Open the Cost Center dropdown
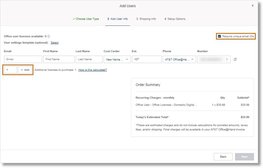This screenshot has height=168, width=263. 117,59
